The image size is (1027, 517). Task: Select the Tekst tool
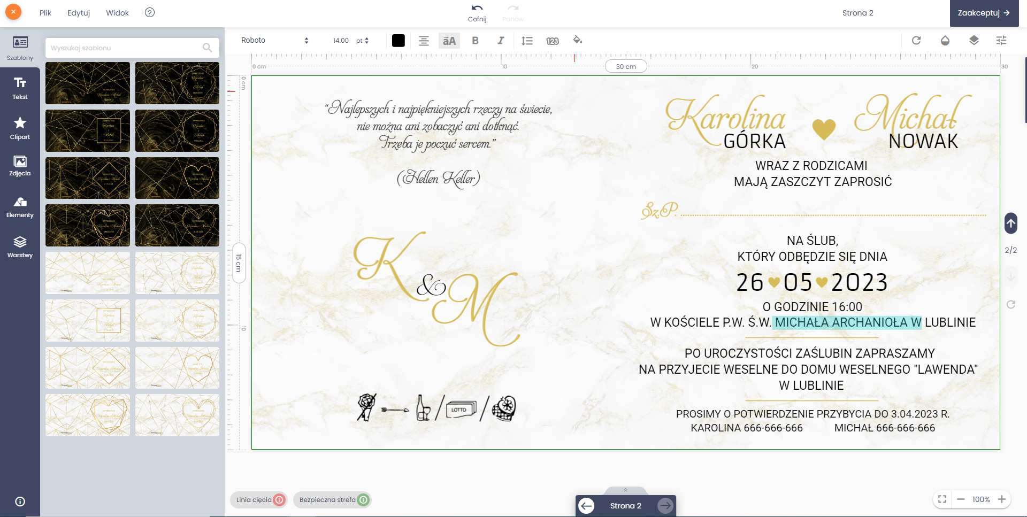click(20, 88)
